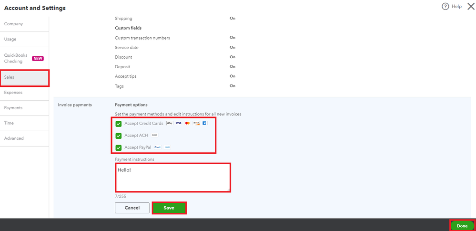Open the QuickBooks Checking tab
The image size is (476, 231).
(x=24, y=58)
